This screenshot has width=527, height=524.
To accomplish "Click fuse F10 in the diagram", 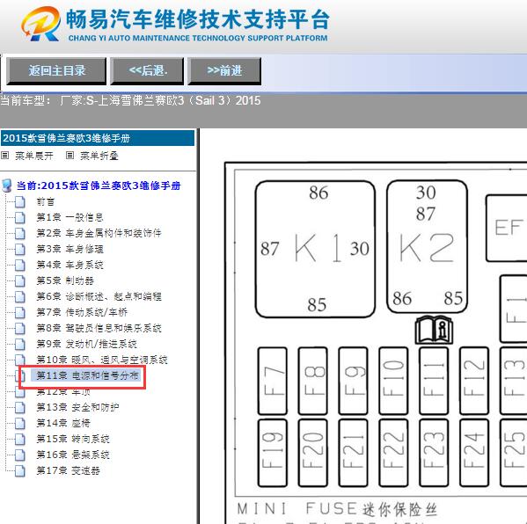I will (393, 381).
